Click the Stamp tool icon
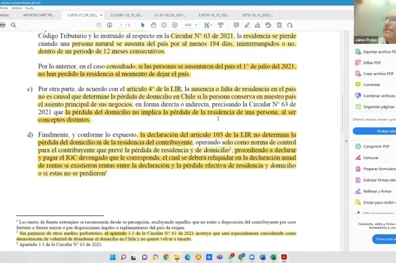Viewport: 396px width, 263px height. pos(268,25)
